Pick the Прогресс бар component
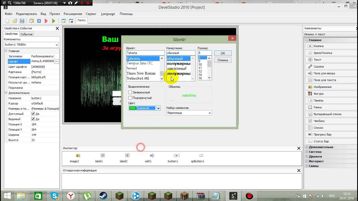This screenshot has width=358, height=201. click(x=331, y=135)
